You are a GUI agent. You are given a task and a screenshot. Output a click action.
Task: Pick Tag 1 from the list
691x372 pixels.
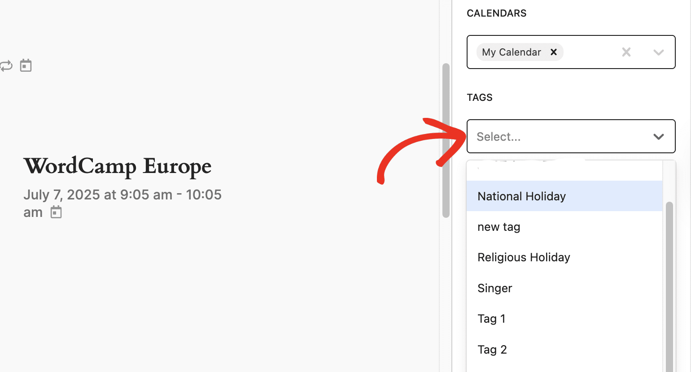tap(564, 319)
